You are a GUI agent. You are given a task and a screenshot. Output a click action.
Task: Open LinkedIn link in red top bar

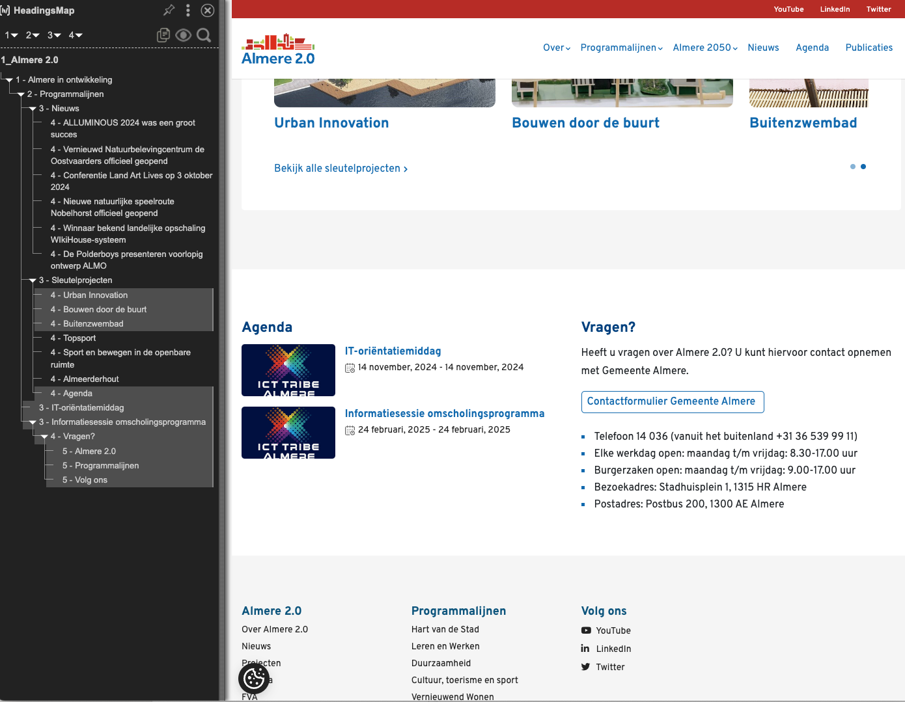tap(835, 9)
